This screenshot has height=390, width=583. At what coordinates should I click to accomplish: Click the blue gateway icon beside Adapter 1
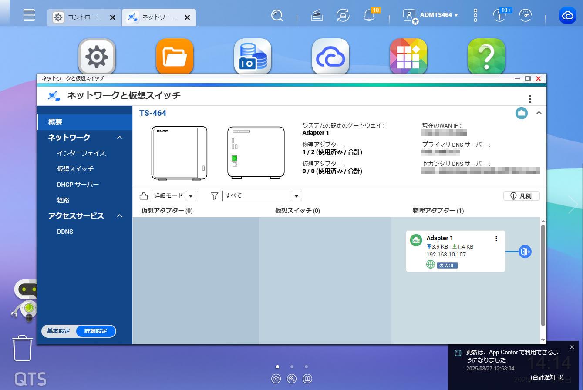pos(525,252)
